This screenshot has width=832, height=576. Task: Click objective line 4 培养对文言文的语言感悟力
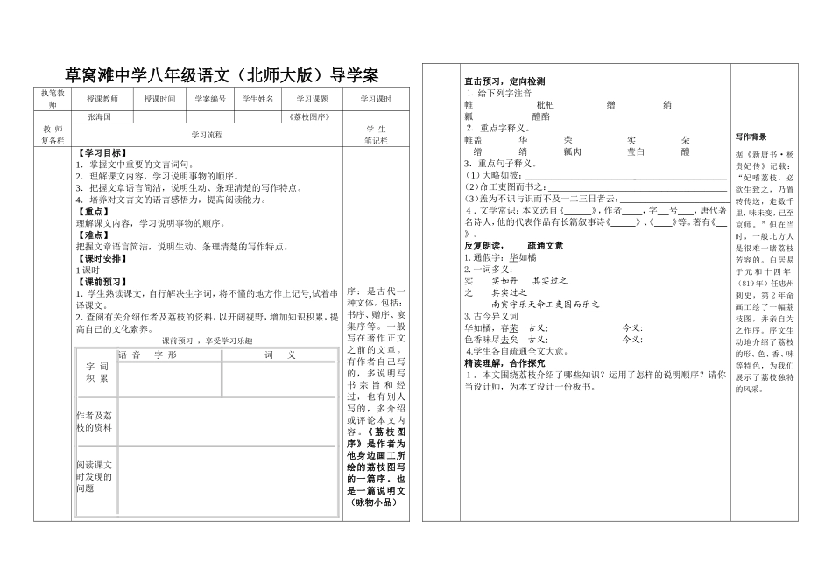click(x=171, y=200)
